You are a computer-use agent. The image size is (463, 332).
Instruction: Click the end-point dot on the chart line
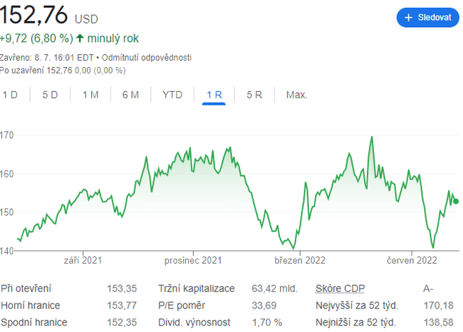click(x=456, y=202)
